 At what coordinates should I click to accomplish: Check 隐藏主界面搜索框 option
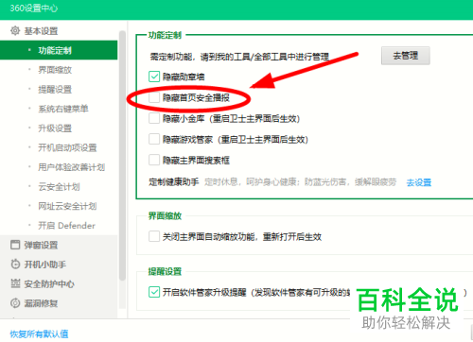point(154,160)
